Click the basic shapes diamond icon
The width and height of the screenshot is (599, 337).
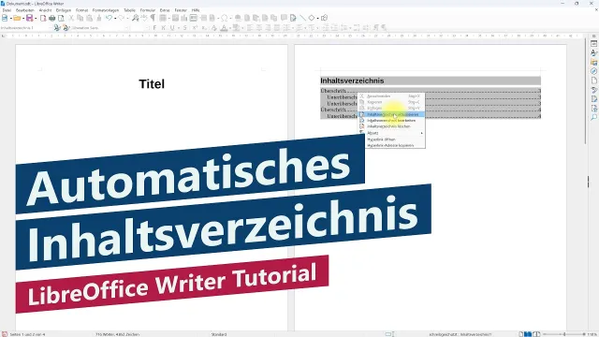coord(312,18)
